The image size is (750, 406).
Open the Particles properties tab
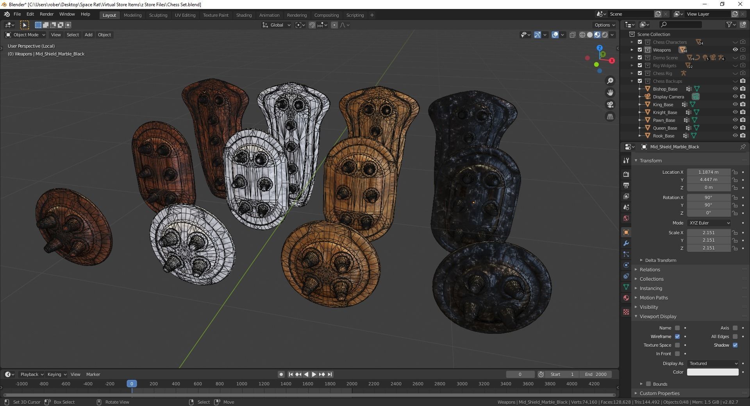[626, 254]
